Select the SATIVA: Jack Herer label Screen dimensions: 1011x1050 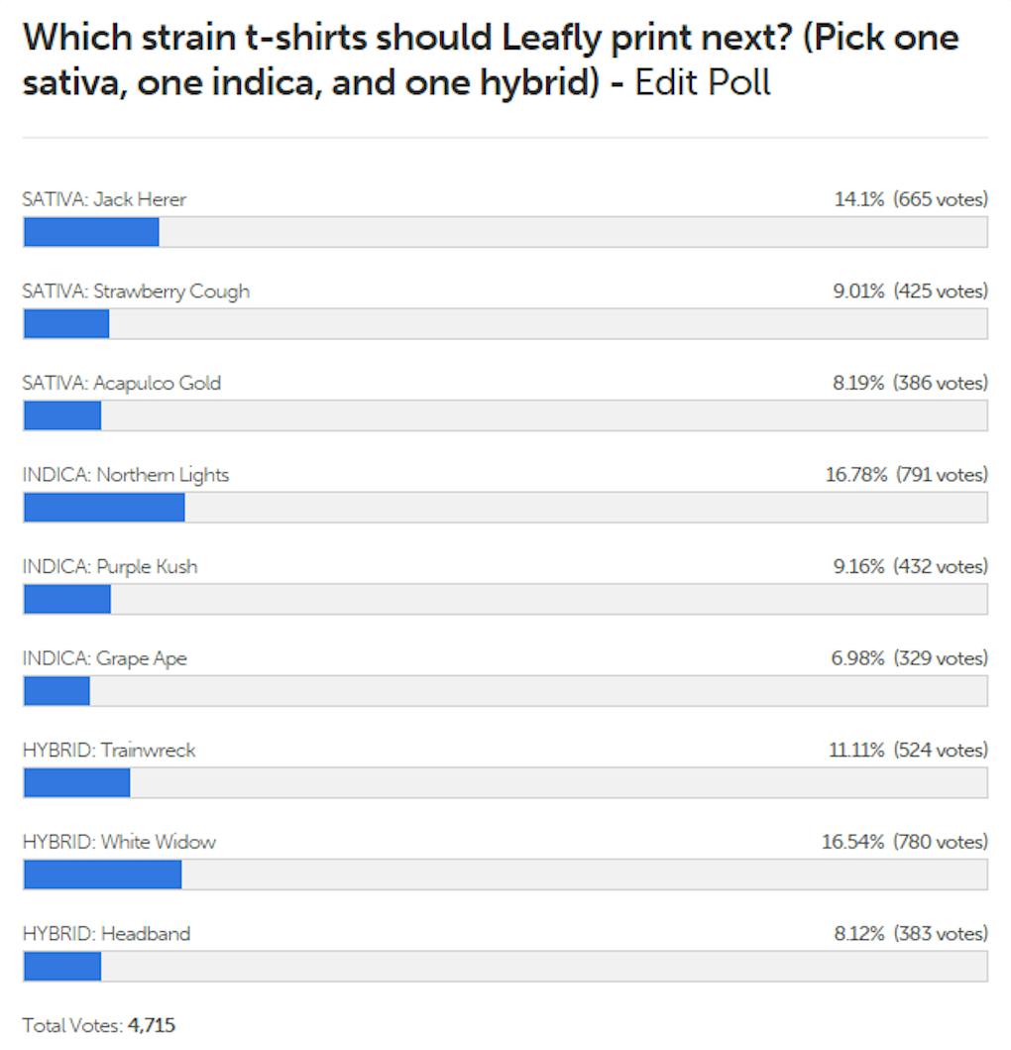pyautogui.click(x=104, y=199)
